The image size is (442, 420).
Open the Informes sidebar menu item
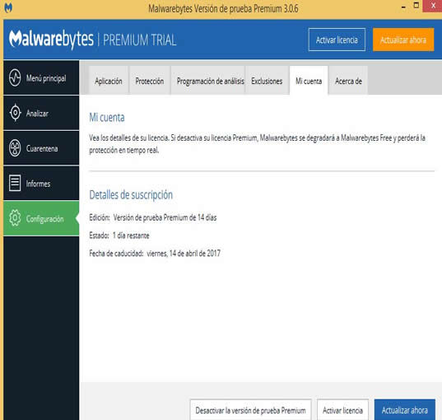click(x=41, y=184)
